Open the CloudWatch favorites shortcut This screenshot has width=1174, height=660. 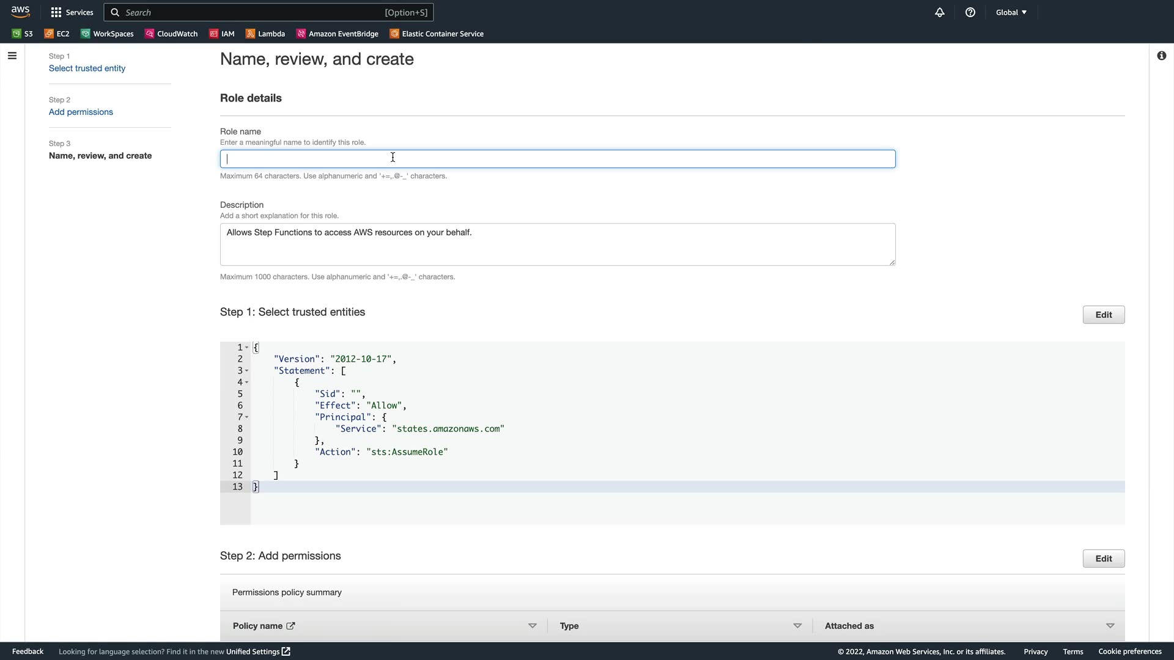click(171, 34)
